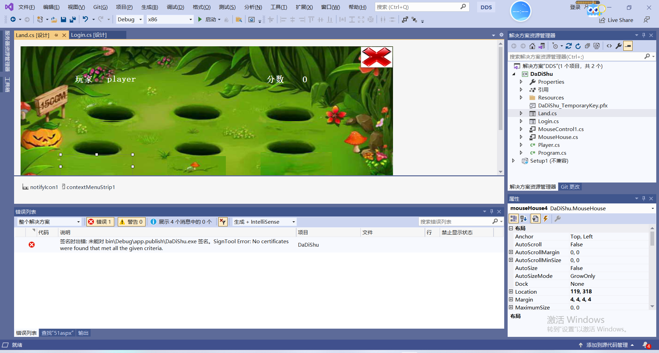Open the 扩展(X) menu
This screenshot has height=353, width=659.
304,7
